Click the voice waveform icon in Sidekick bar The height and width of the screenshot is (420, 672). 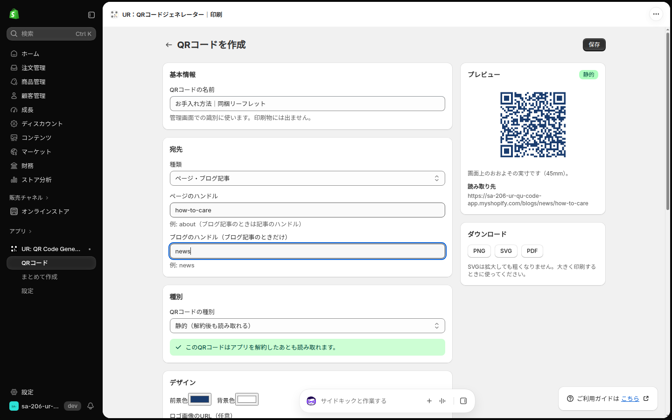pyautogui.click(x=442, y=401)
